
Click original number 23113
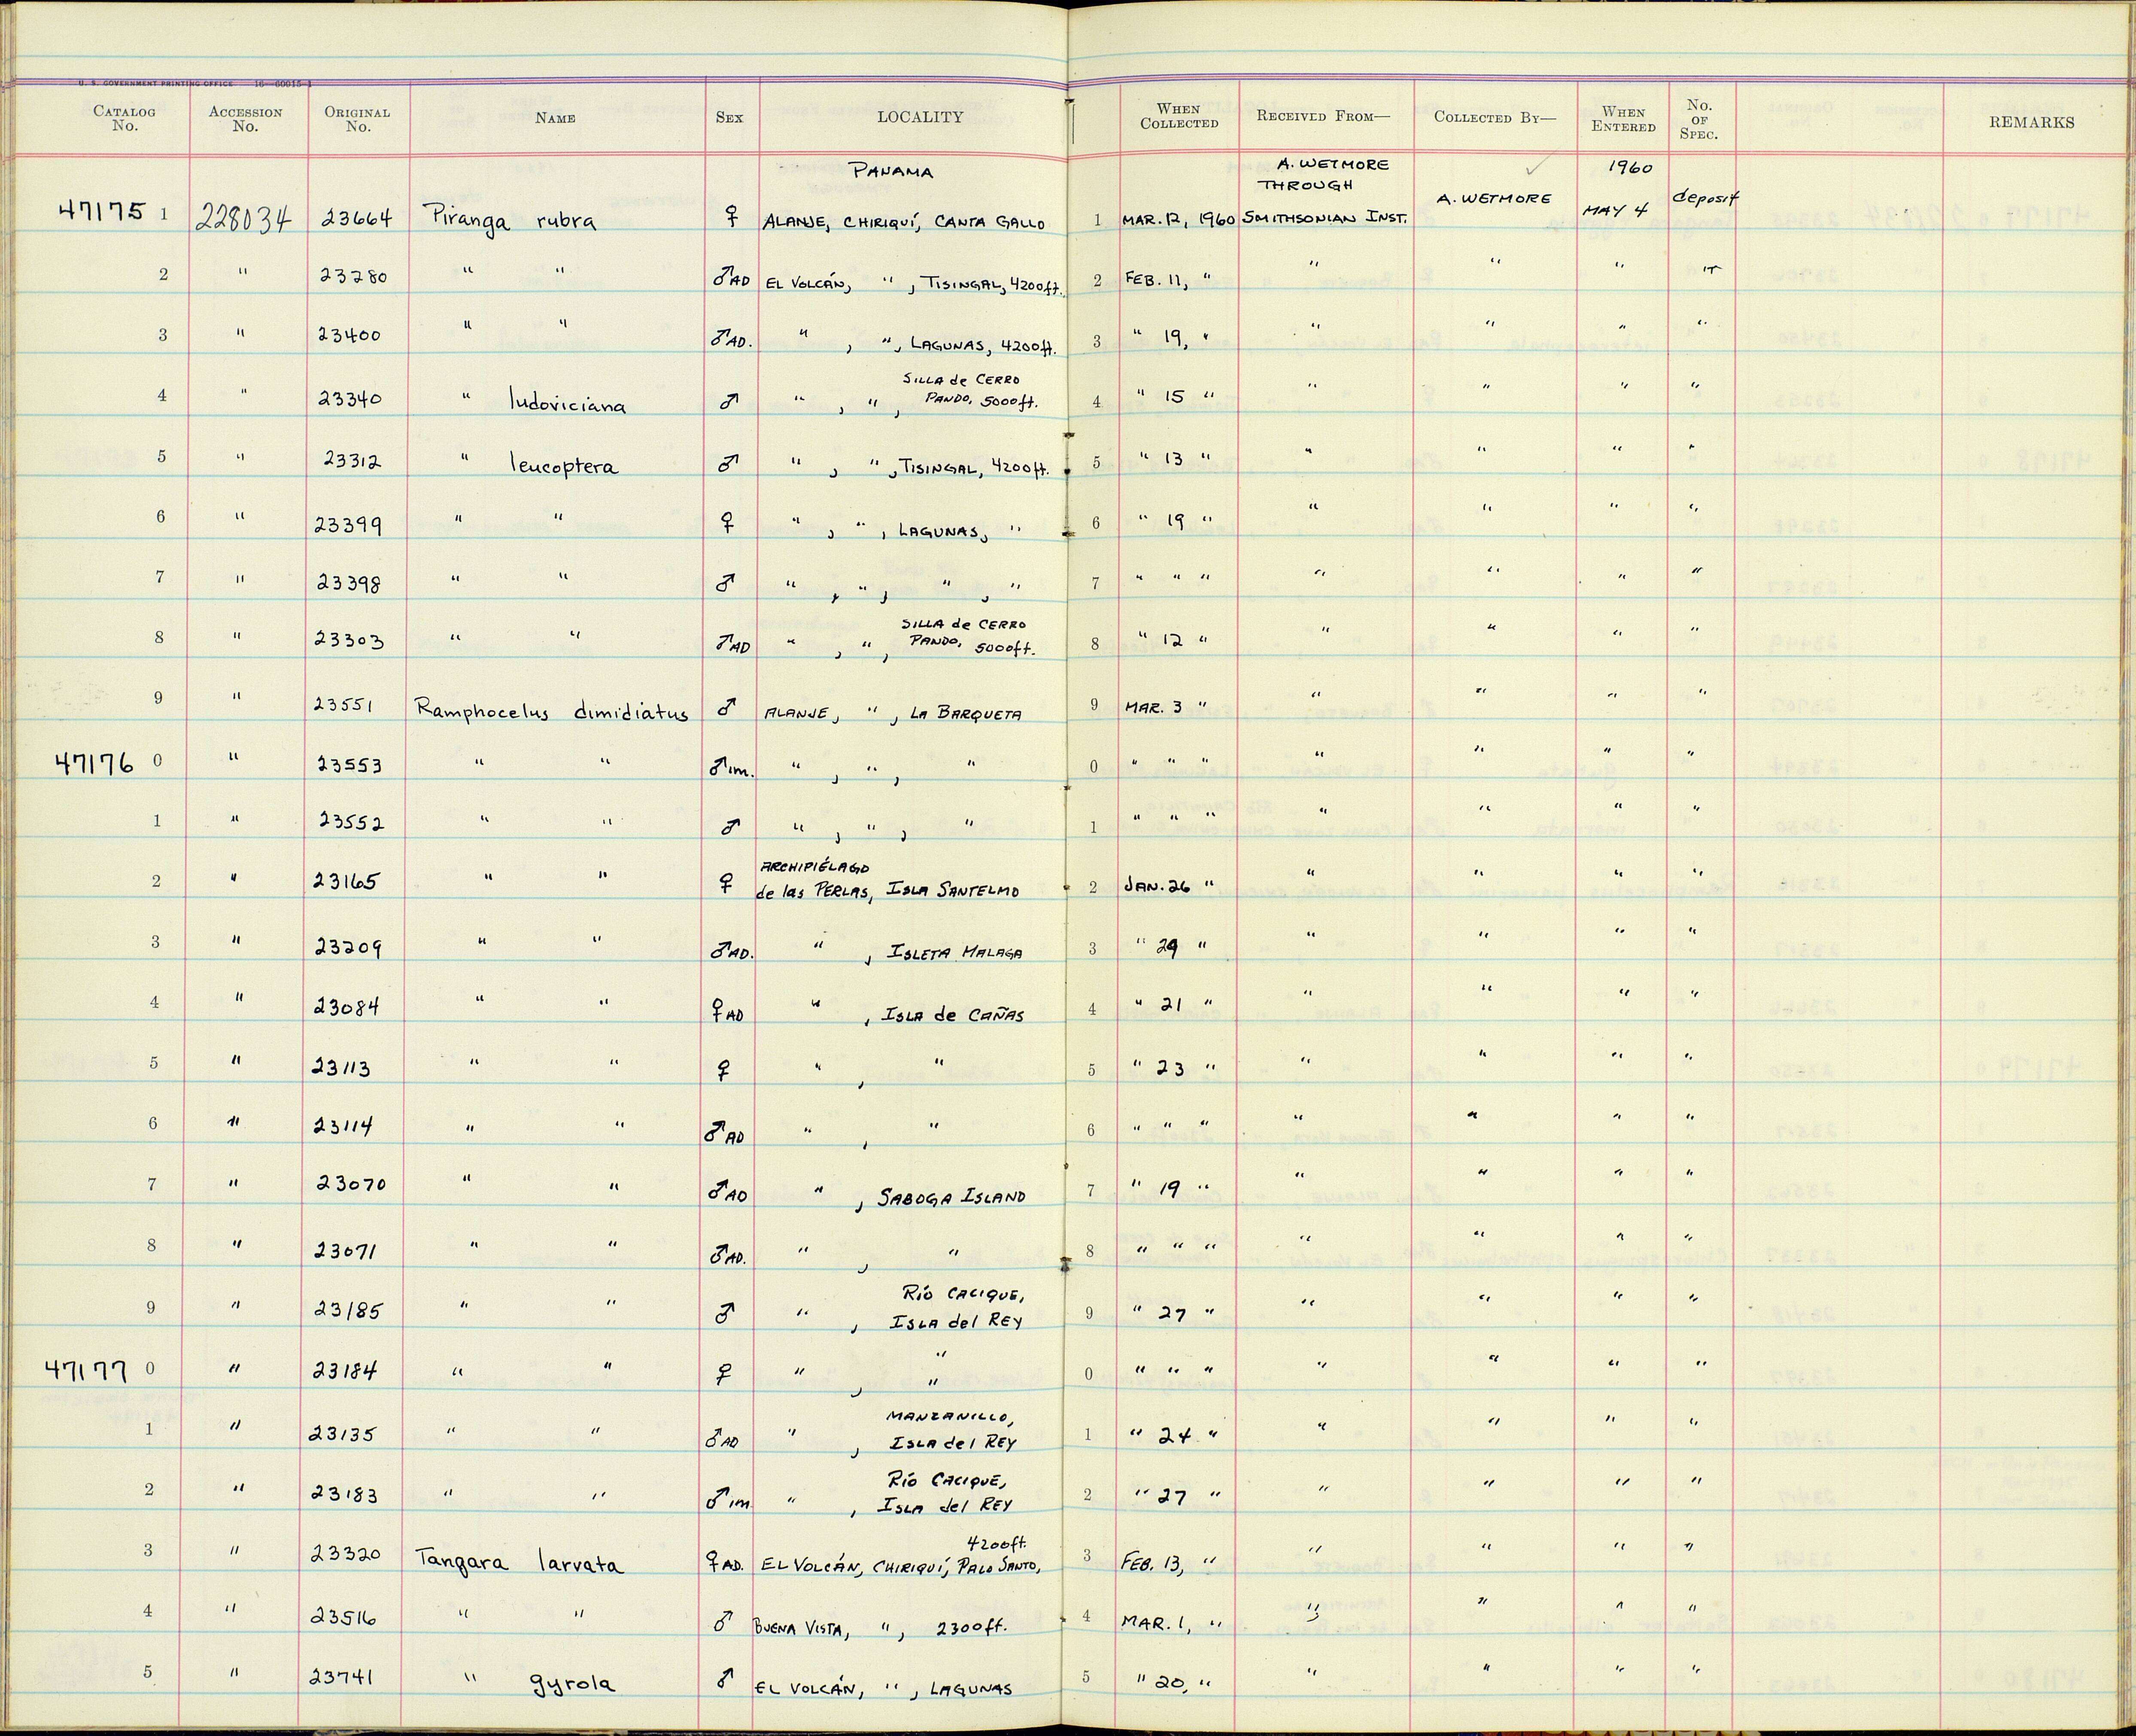click(x=342, y=1069)
